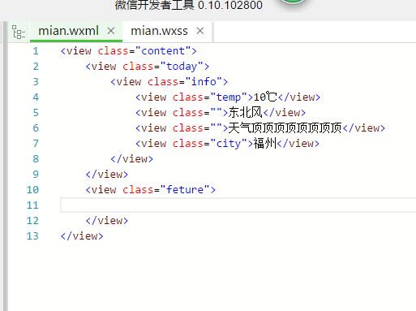Viewport: 416px width, 311px height.
Task: Close the mian.wxss tab
Action: click(x=200, y=31)
